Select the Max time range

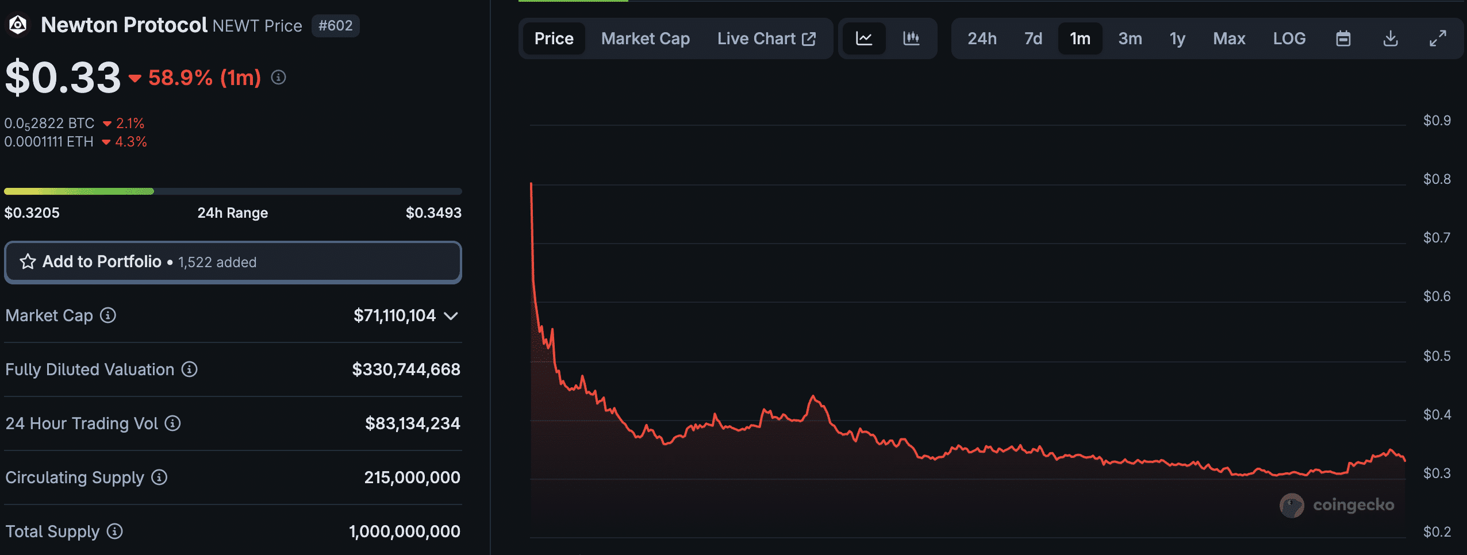(x=1229, y=38)
